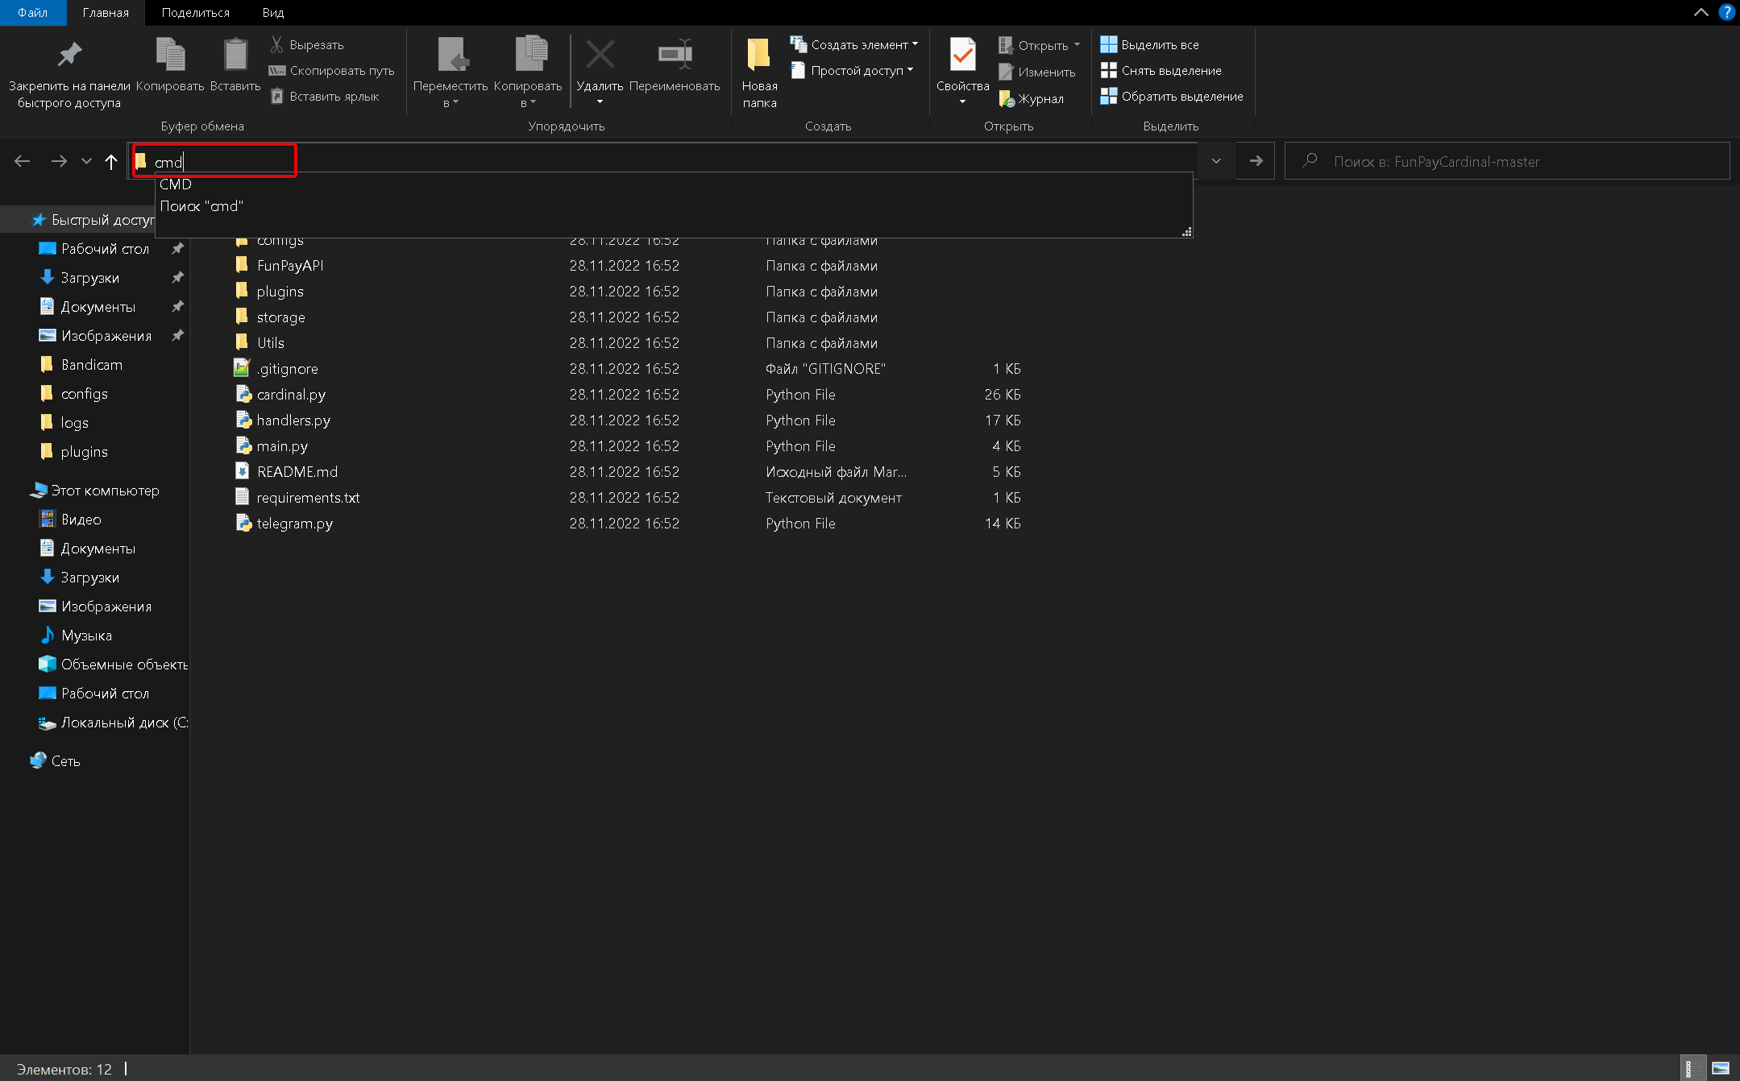Click the Delete icon in ribbon
Image resolution: width=1740 pixels, height=1081 pixels.
600,56
